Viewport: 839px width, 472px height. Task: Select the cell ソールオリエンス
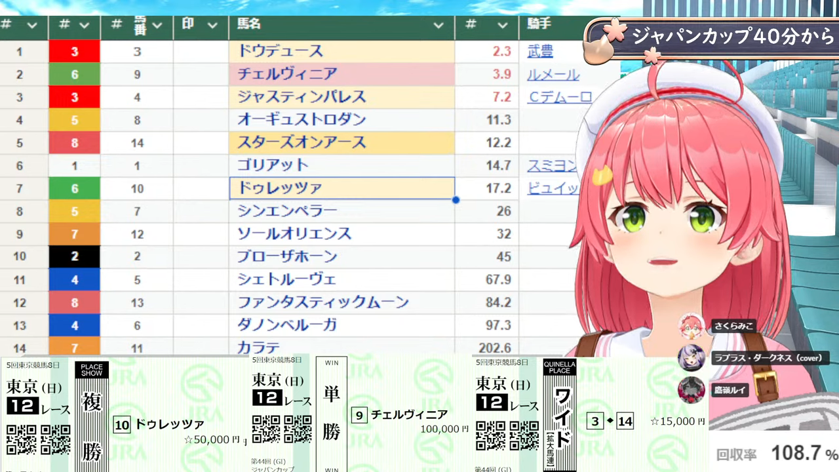pos(341,234)
